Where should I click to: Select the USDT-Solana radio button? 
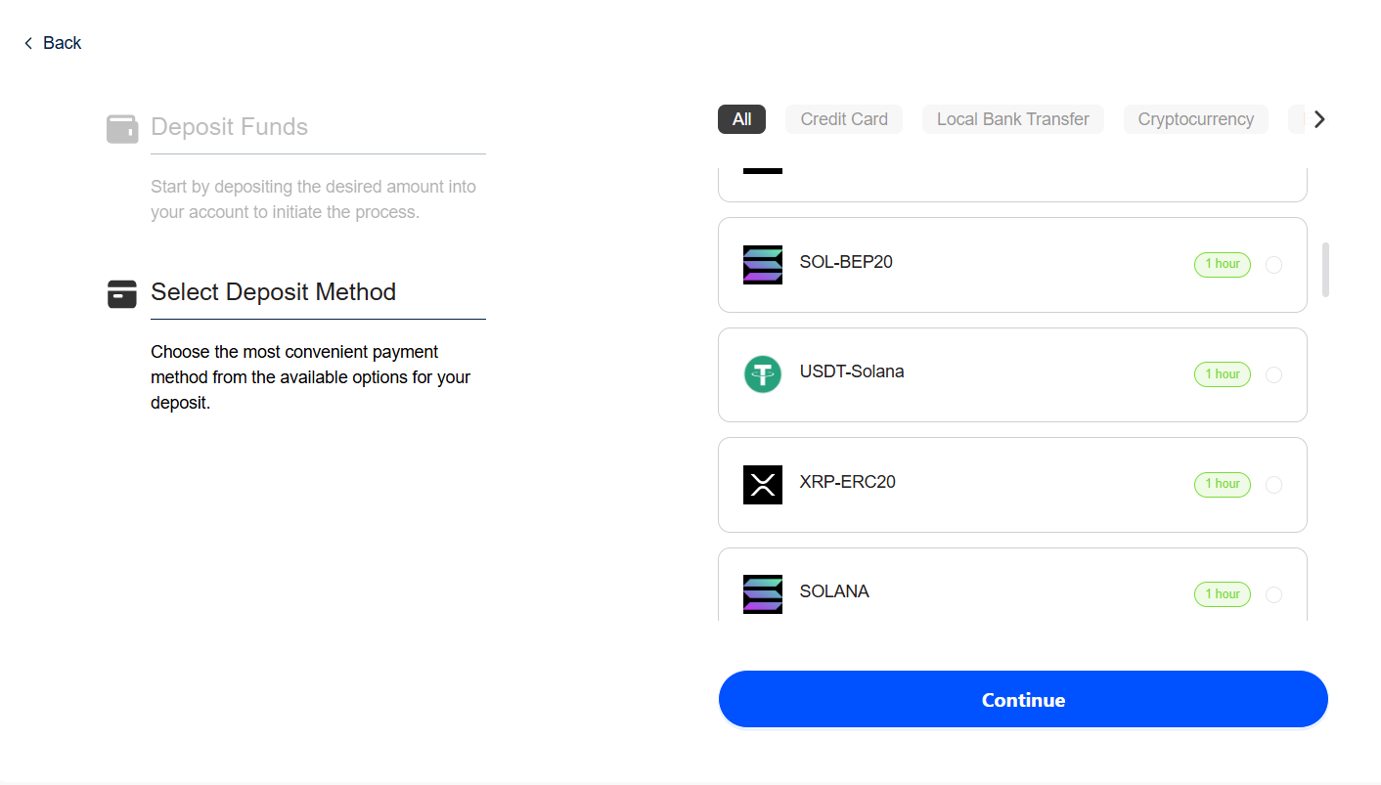[x=1273, y=374]
